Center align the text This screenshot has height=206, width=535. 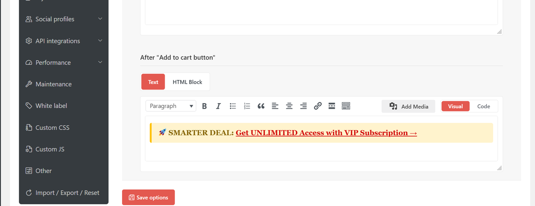pos(289,106)
